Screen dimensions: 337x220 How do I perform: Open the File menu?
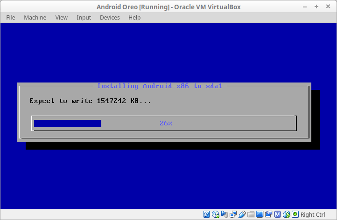pyautogui.click(x=11, y=17)
